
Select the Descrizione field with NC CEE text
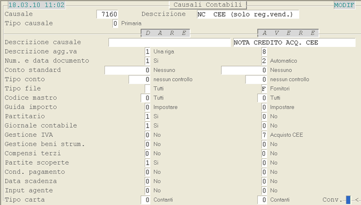248,14
